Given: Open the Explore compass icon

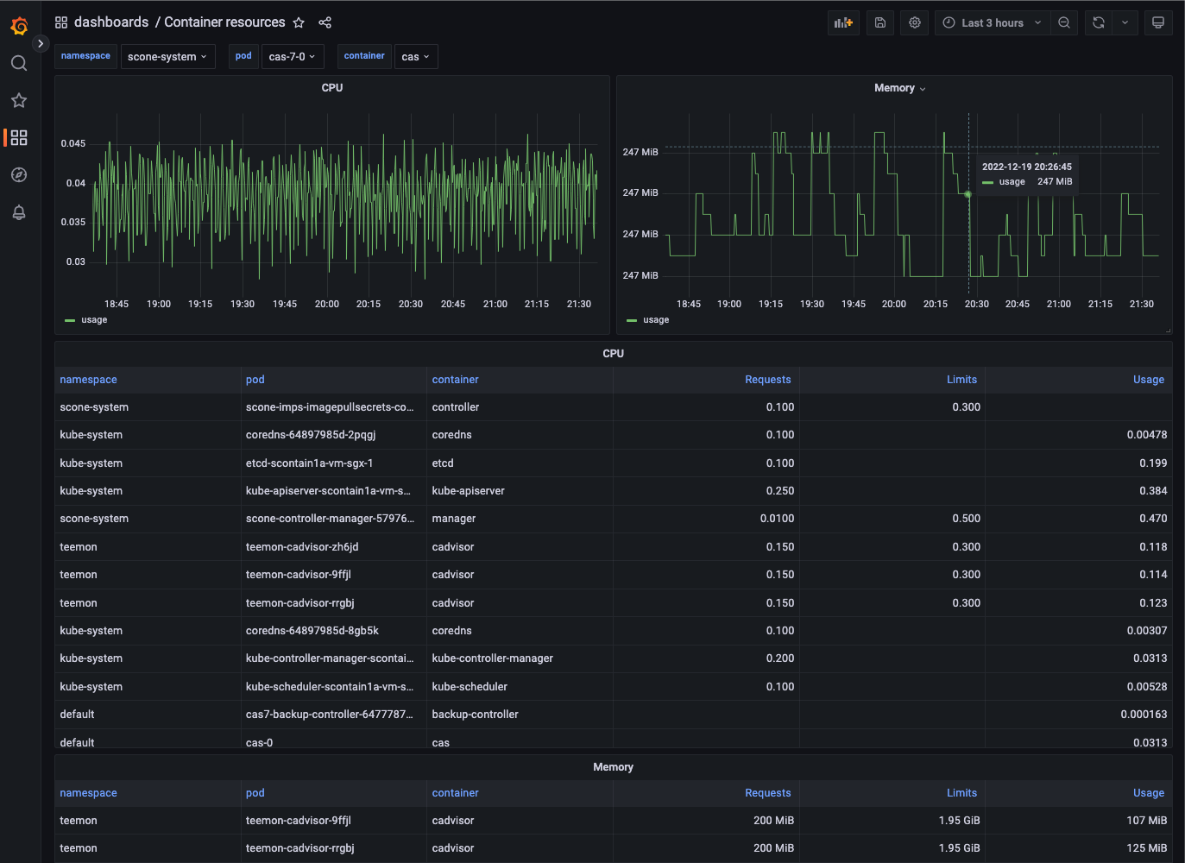Looking at the screenshot, I should click(19, 175).
